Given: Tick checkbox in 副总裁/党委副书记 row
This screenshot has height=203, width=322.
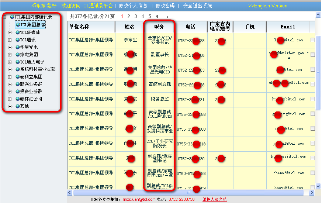Looking at the screenshot, I should (x=313, y=158).
